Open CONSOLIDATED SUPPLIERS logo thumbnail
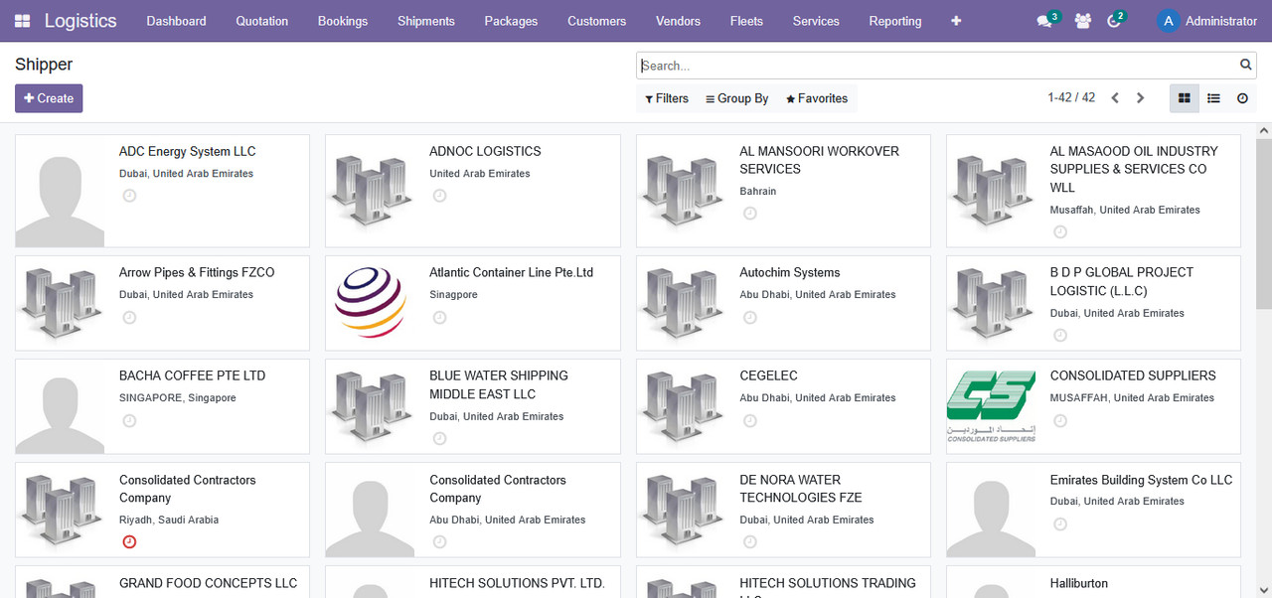The height and width of the screenshot is (598, 1272). click(x=991, y=406)
